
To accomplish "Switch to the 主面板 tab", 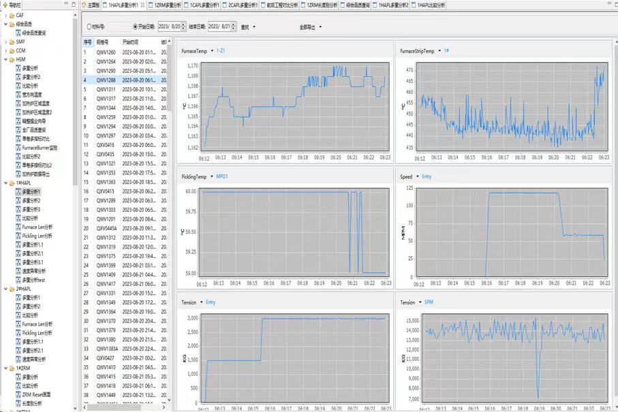I will tap(91, 5).
